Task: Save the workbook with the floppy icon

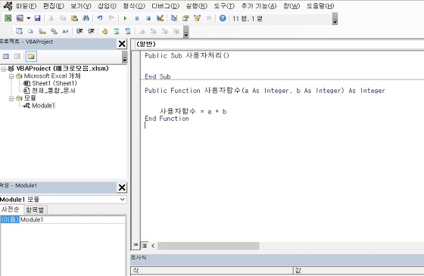Action: 37,18
